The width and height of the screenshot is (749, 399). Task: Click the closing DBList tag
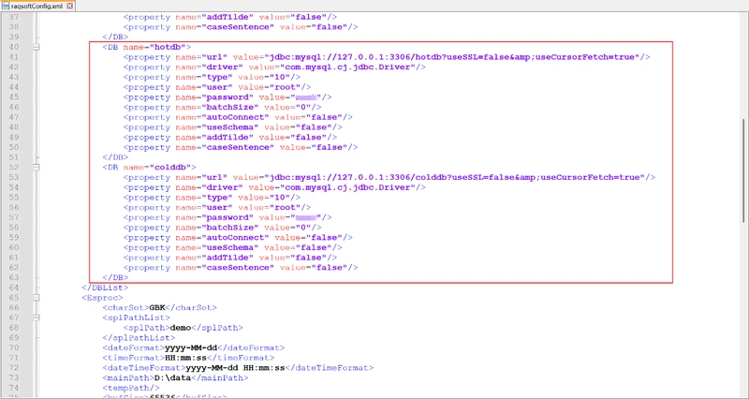point(105,288)
